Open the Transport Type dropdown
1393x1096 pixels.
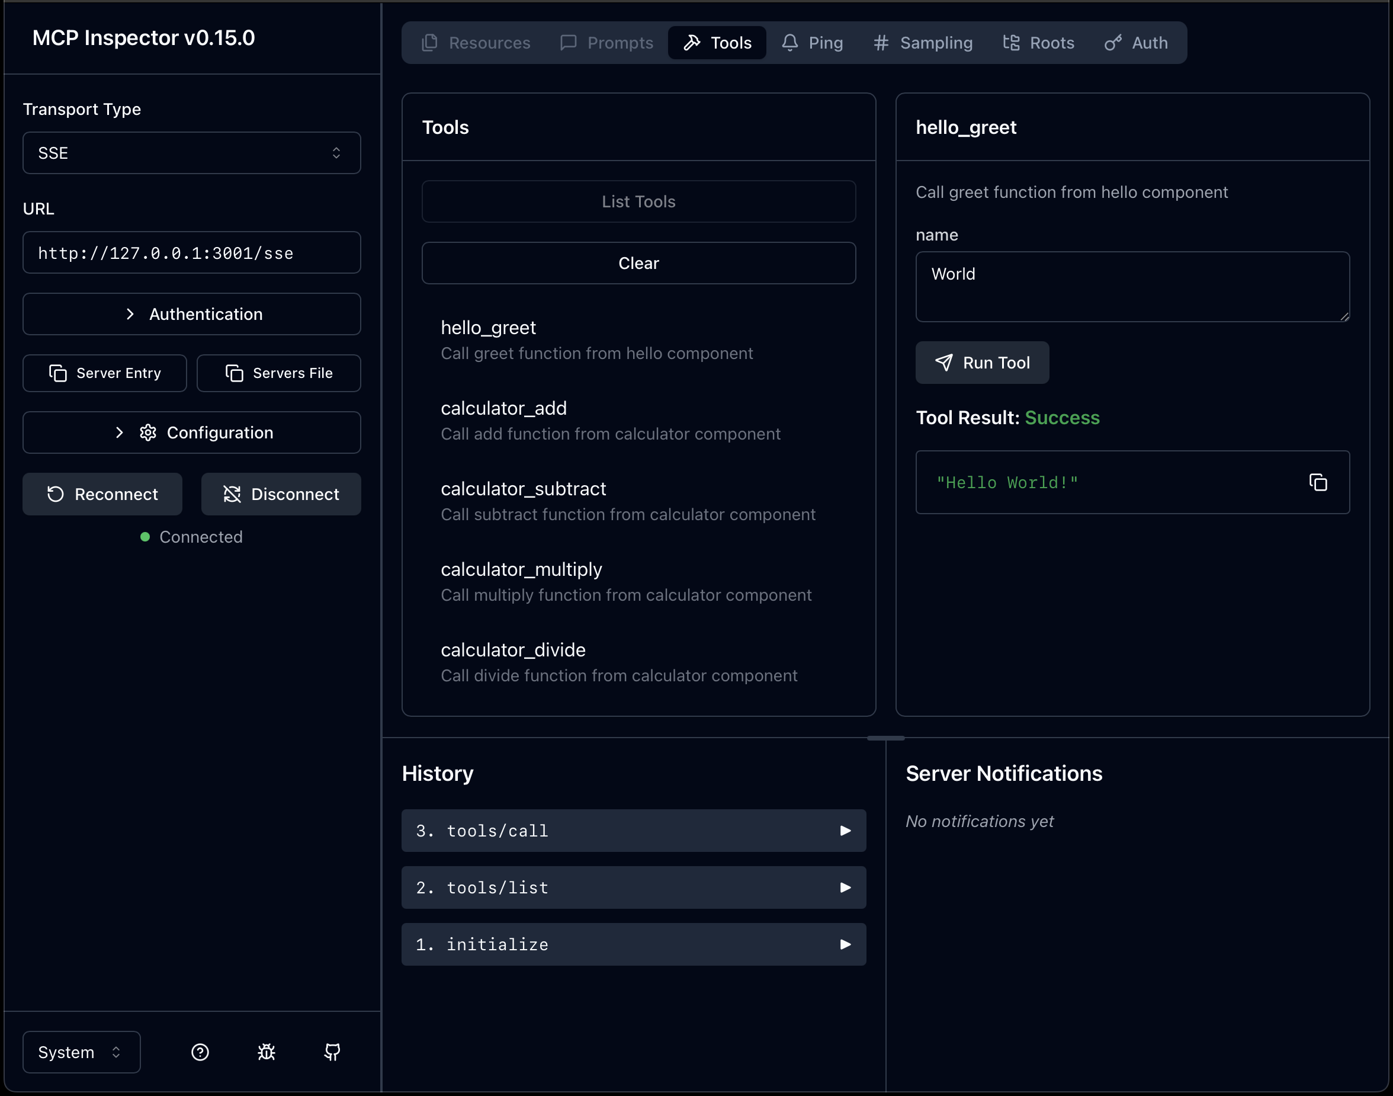(191, 153)
